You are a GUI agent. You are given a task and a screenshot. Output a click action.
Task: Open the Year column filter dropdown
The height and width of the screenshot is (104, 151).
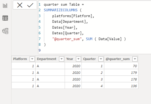click(x=78, y=59)
